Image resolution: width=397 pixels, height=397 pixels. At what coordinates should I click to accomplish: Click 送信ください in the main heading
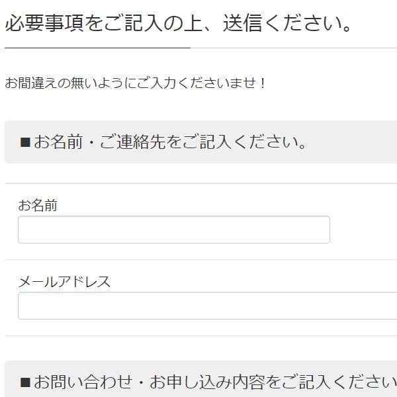[x=287, y=23]
